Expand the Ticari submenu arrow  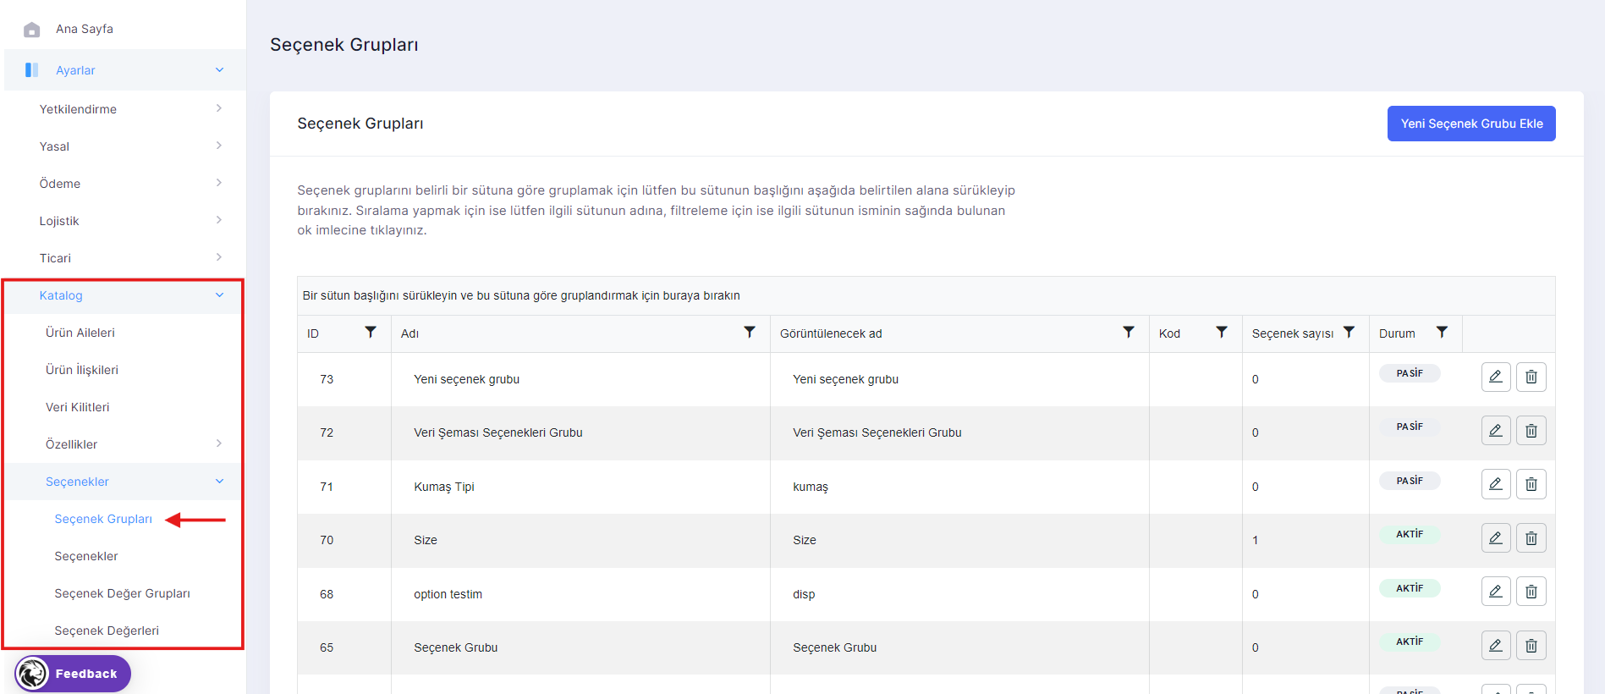point(219,257)
